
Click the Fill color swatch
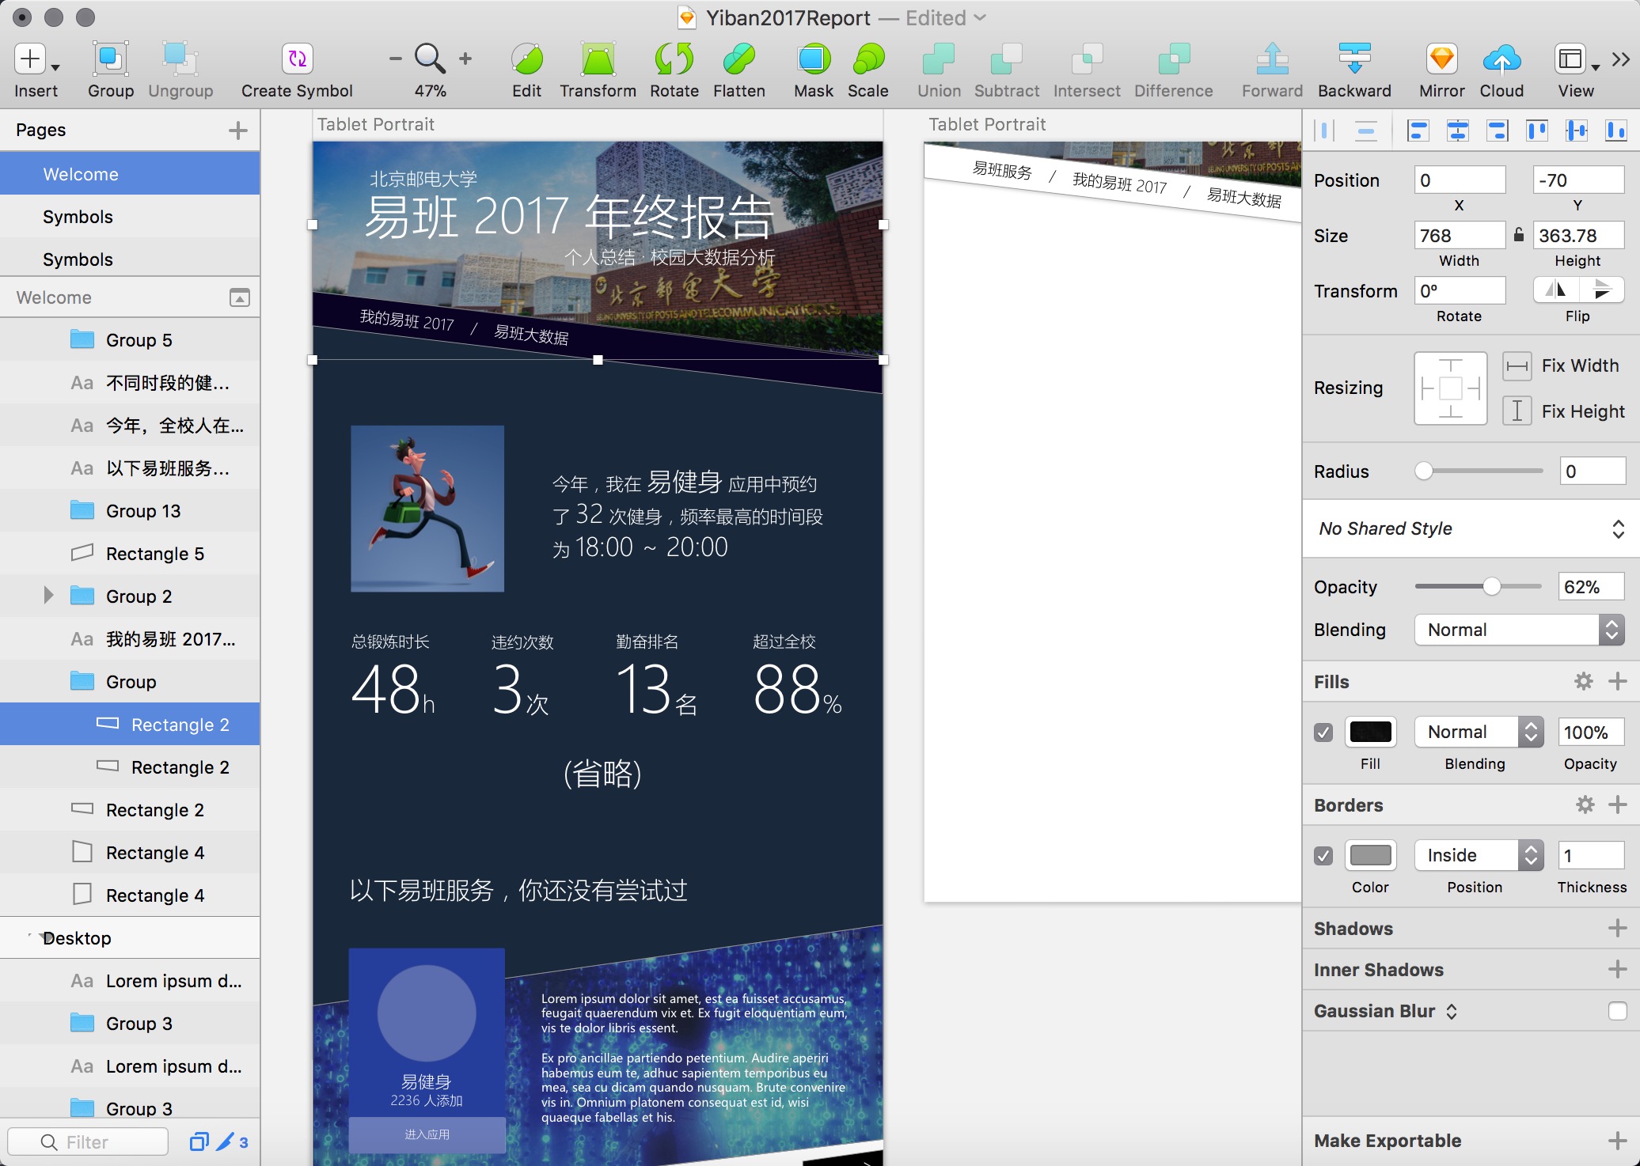point(1370,733)
